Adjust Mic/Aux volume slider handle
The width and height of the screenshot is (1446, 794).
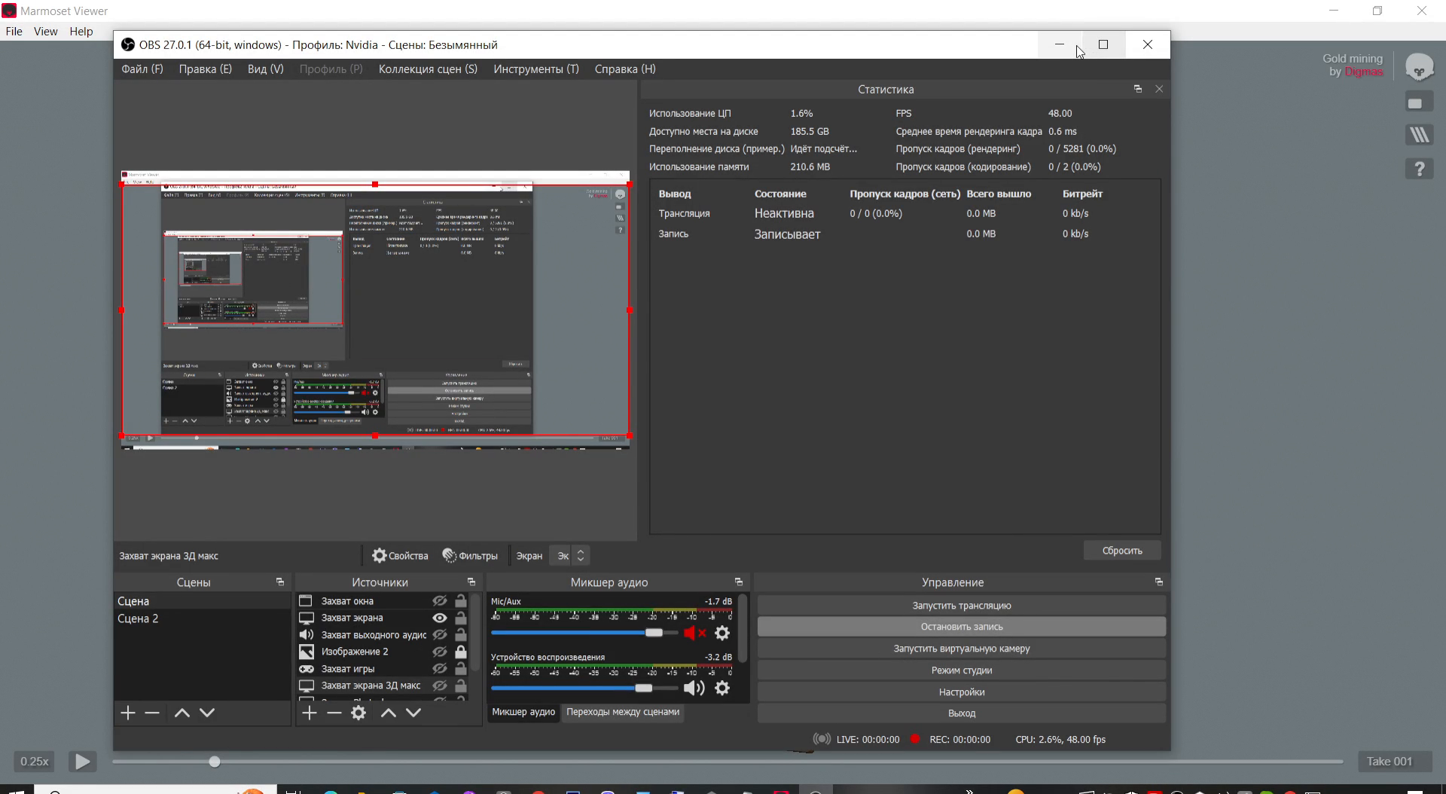[654, 633]
